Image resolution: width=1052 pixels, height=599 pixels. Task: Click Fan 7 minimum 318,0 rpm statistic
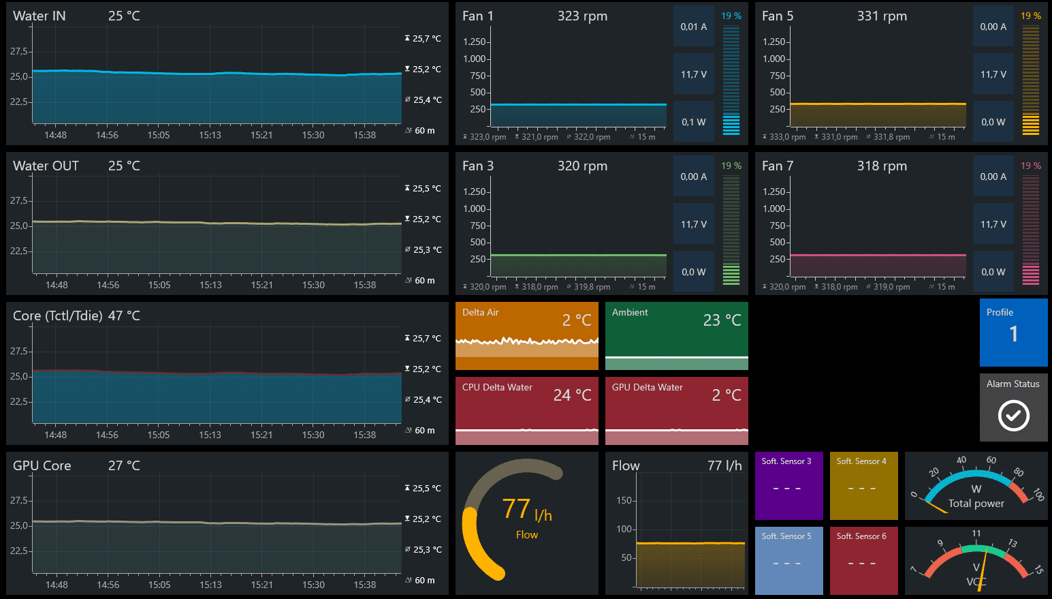(x=836, y=287)
